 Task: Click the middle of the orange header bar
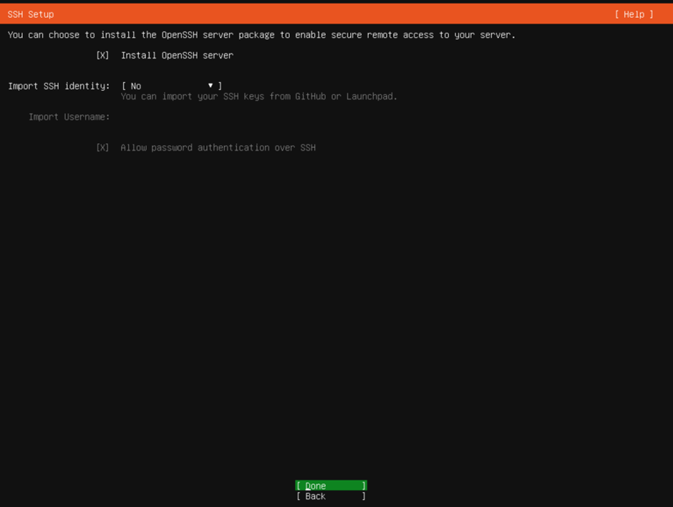point(336,14)
